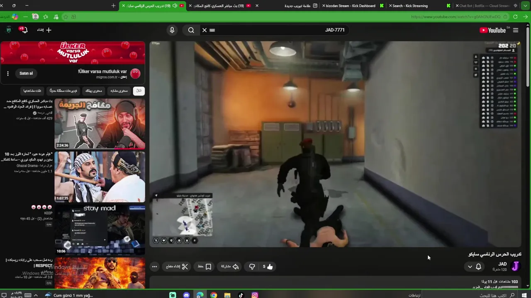Open Instagram from the taskbar
The width and height of the screenshot is (531, 298).
(x=255, y=295)
